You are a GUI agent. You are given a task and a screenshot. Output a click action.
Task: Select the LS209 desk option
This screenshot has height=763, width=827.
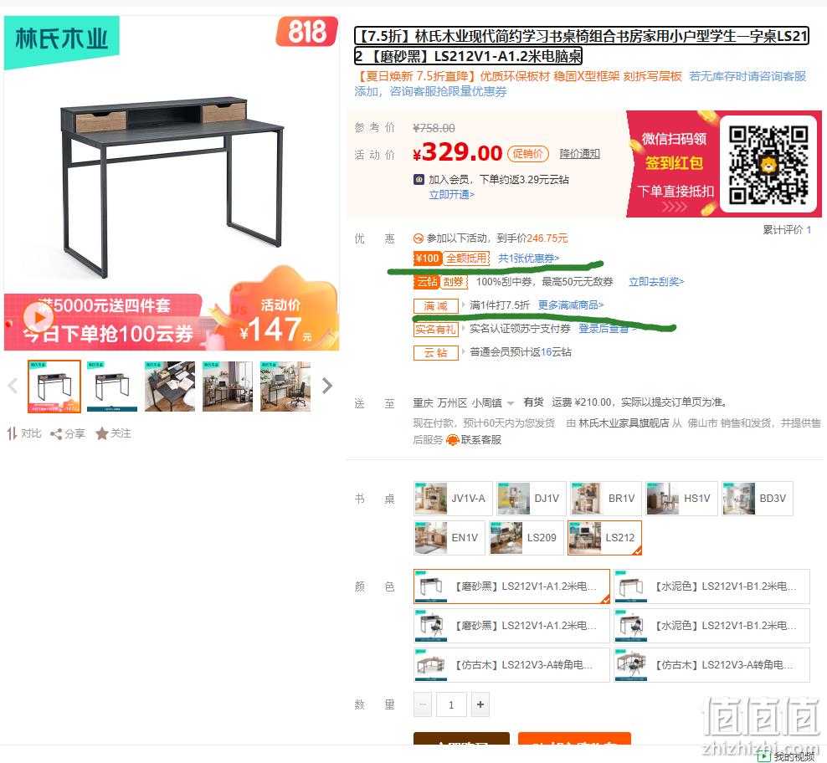526,538
